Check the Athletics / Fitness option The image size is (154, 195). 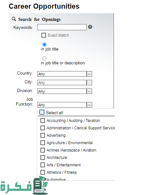click(43, 172)
